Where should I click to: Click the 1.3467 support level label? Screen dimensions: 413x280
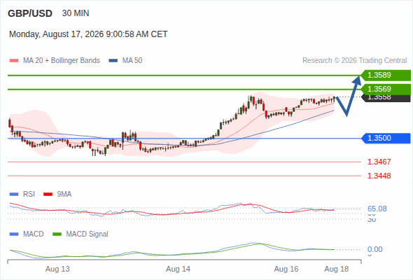click(x=379, y=162)
